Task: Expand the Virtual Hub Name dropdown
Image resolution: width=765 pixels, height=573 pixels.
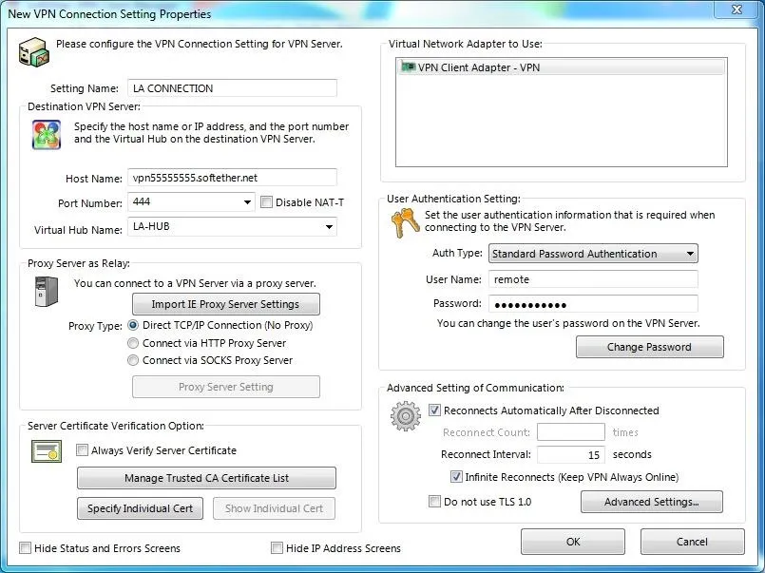Action: [330, 227]
